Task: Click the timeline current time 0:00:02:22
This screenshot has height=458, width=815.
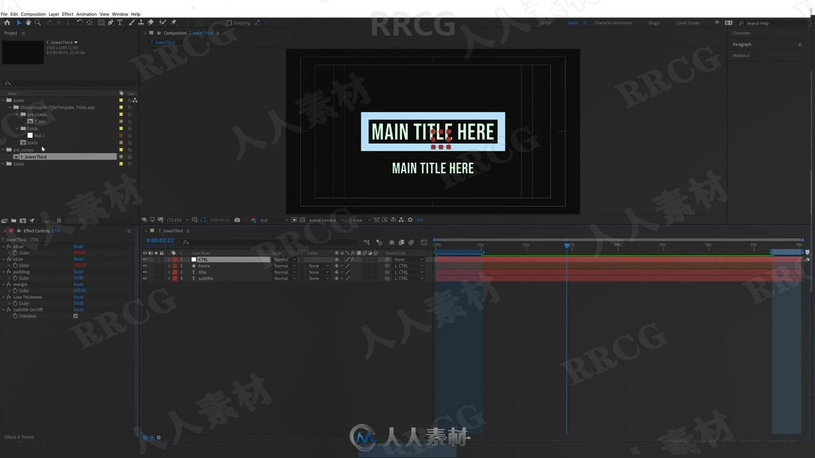Action: click(x=160, y=240)
